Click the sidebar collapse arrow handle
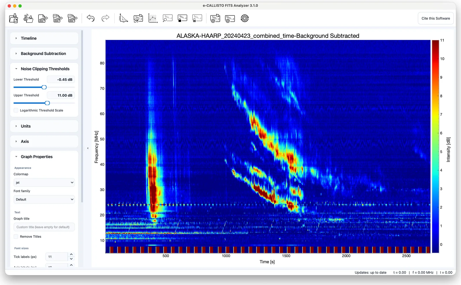461x285 pixels. (88, 148)
